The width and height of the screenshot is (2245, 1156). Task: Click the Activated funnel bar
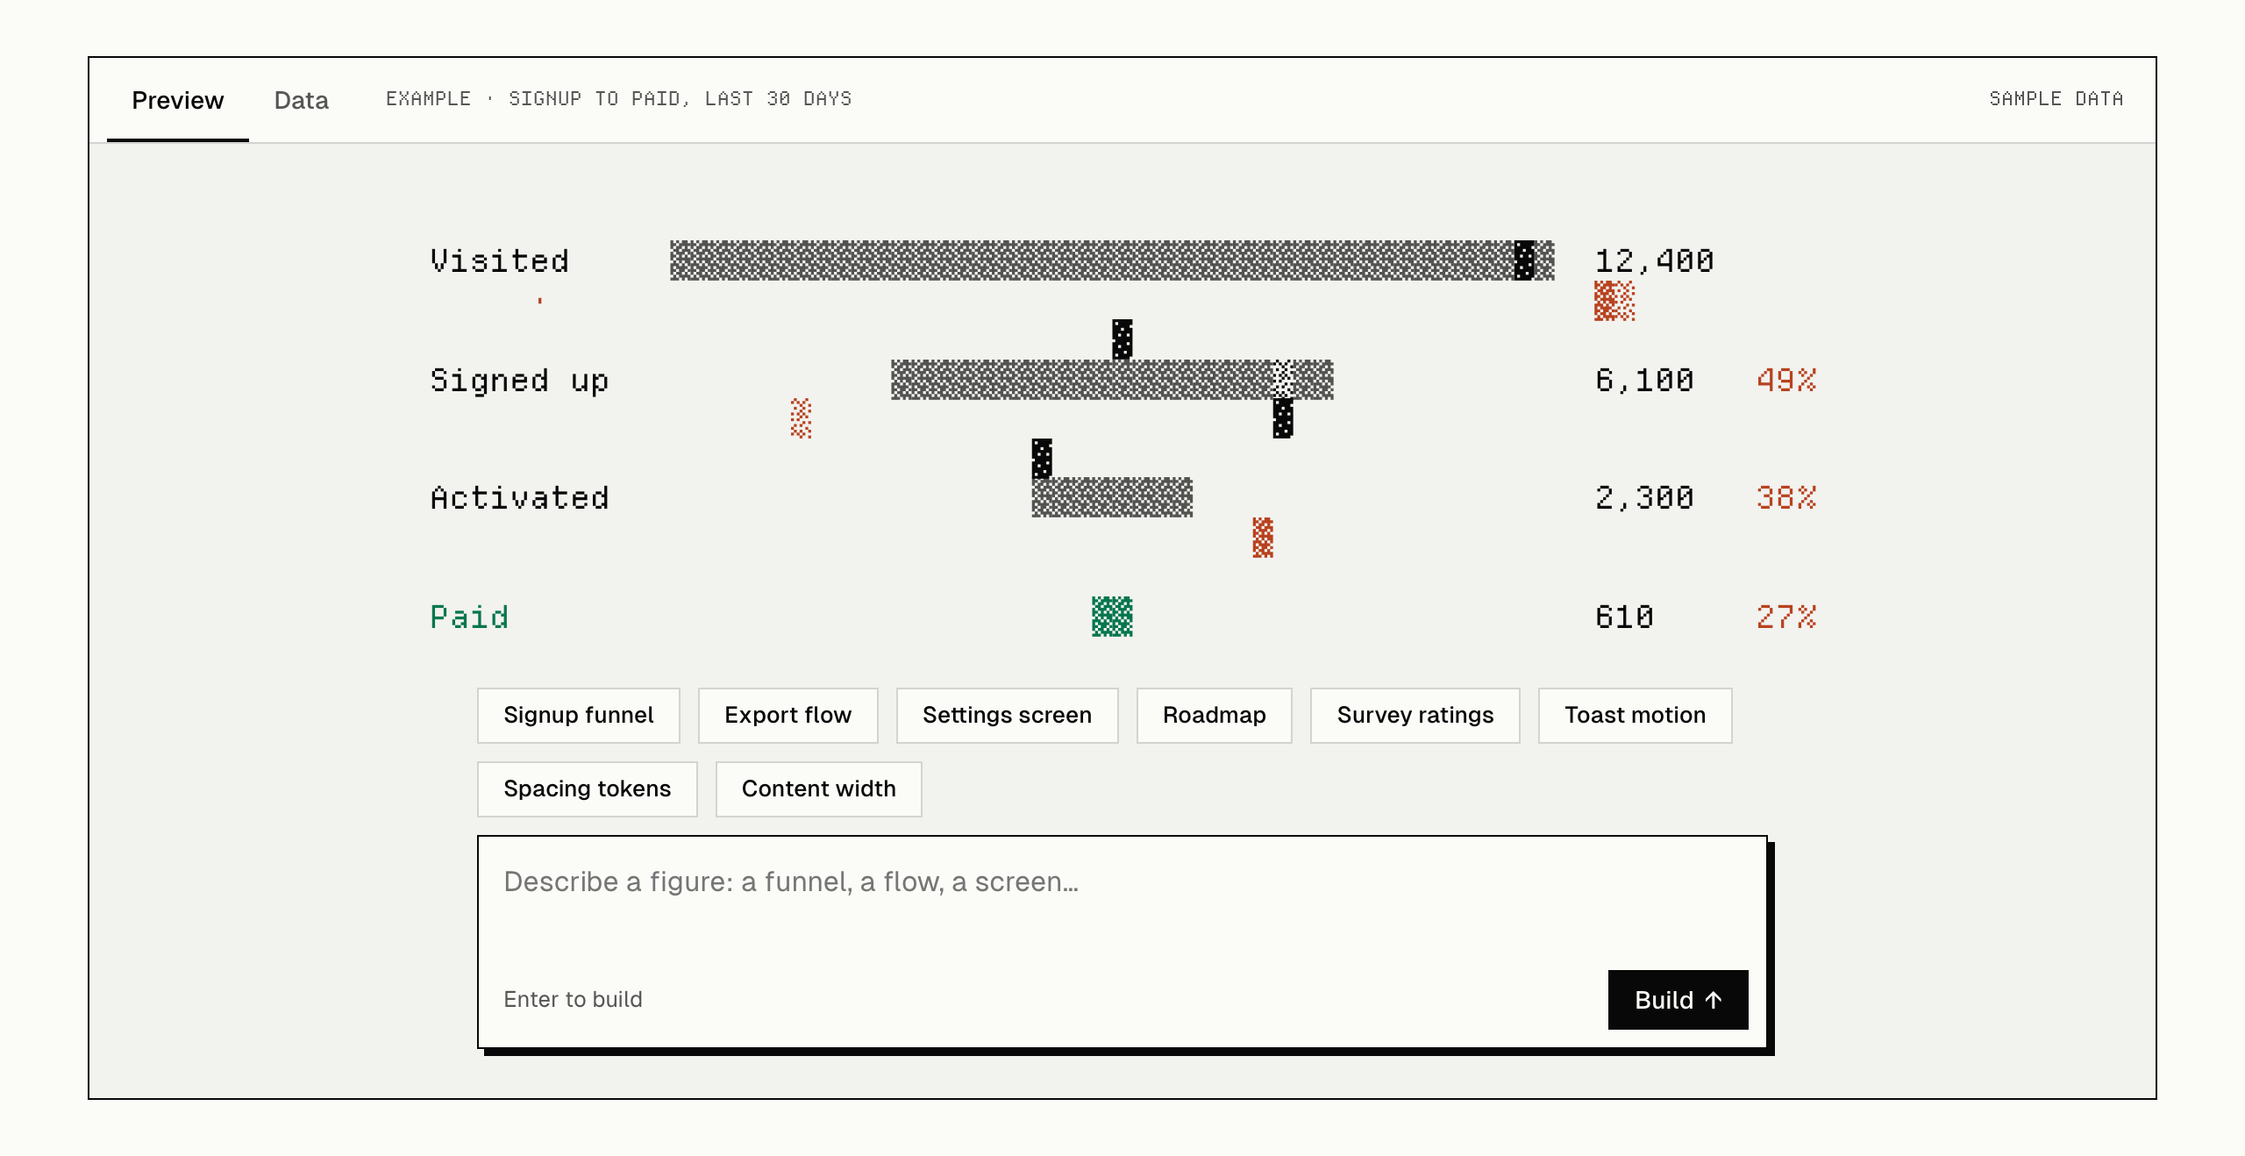1112,497
